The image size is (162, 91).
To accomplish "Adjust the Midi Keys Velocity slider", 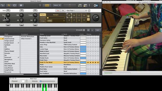I will point(48,81).
